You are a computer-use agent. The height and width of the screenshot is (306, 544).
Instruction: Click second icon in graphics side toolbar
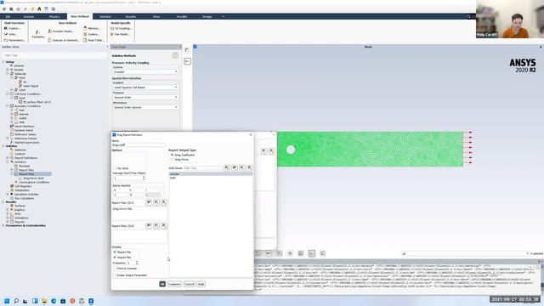coord(187,61)
